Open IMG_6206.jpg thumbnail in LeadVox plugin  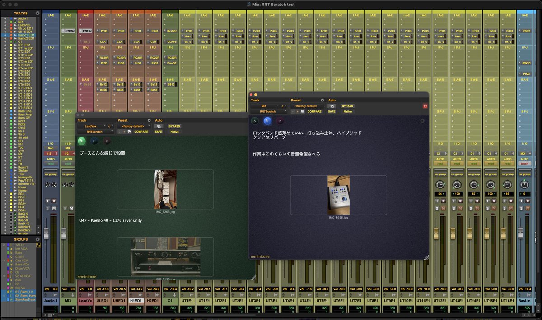pyautogui.click(x=165, y=189)
